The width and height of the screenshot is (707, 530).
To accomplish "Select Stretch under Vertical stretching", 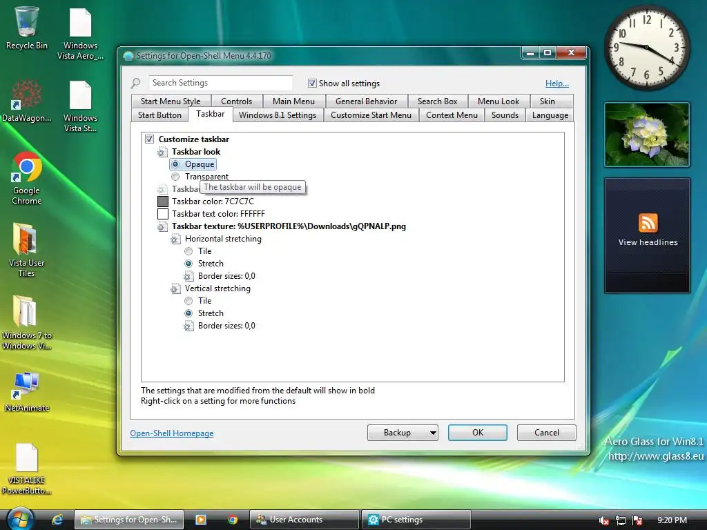I will pos(188,313).
